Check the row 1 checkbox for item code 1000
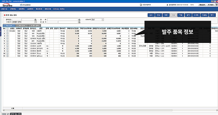218x115 pixels. 8,31
